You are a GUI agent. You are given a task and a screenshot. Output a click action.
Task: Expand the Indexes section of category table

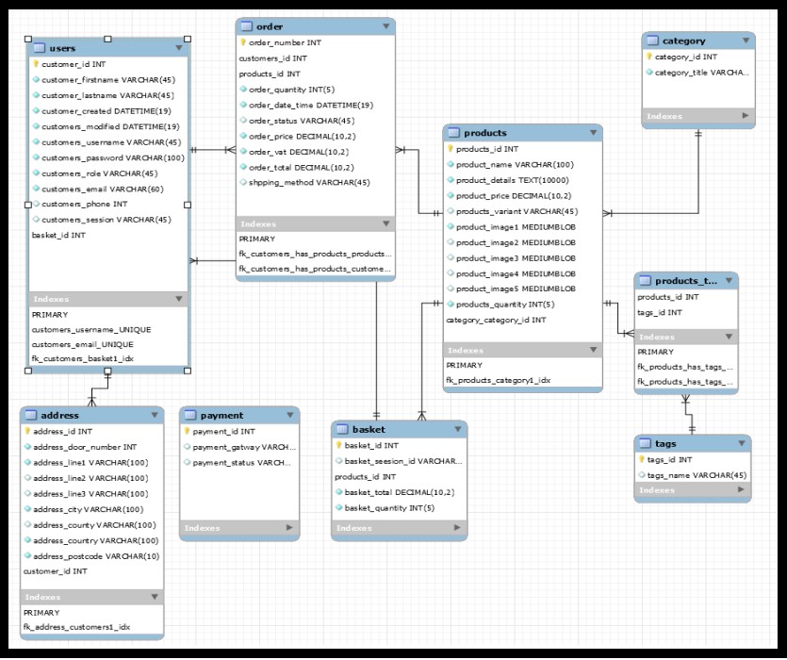(x=746, y=116)
